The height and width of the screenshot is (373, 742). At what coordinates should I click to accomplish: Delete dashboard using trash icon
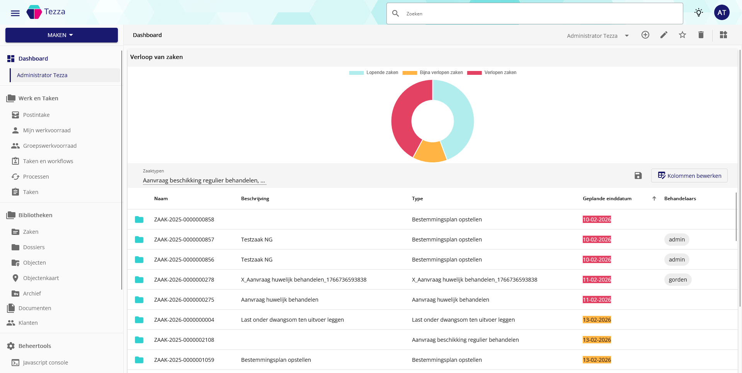tap(701, 35)
